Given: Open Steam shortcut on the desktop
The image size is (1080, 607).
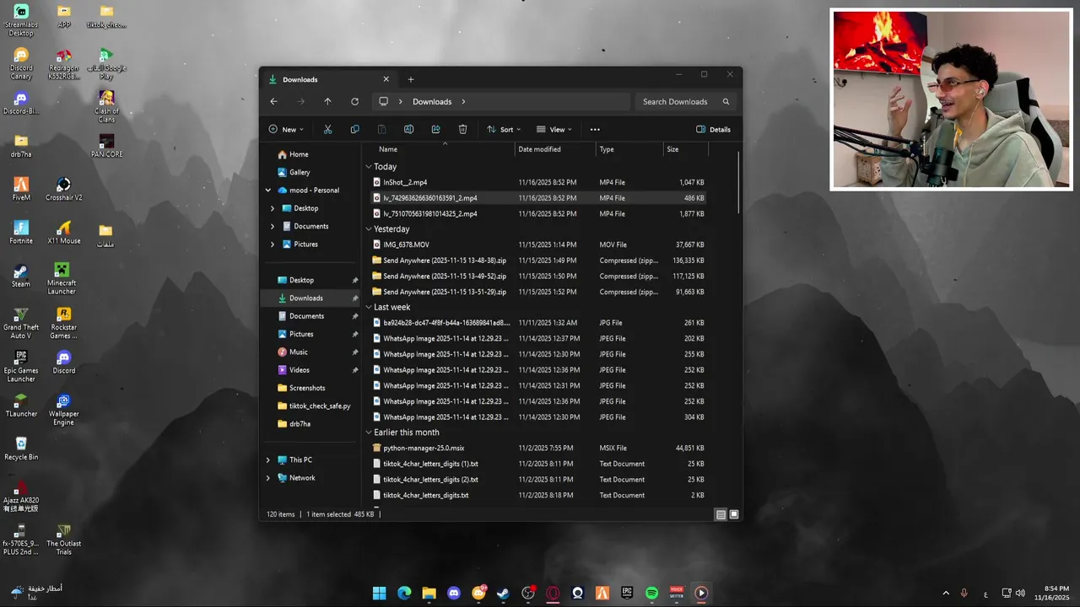Looking at the screenshot, I should pyautogui.click(x=21, y=275).
